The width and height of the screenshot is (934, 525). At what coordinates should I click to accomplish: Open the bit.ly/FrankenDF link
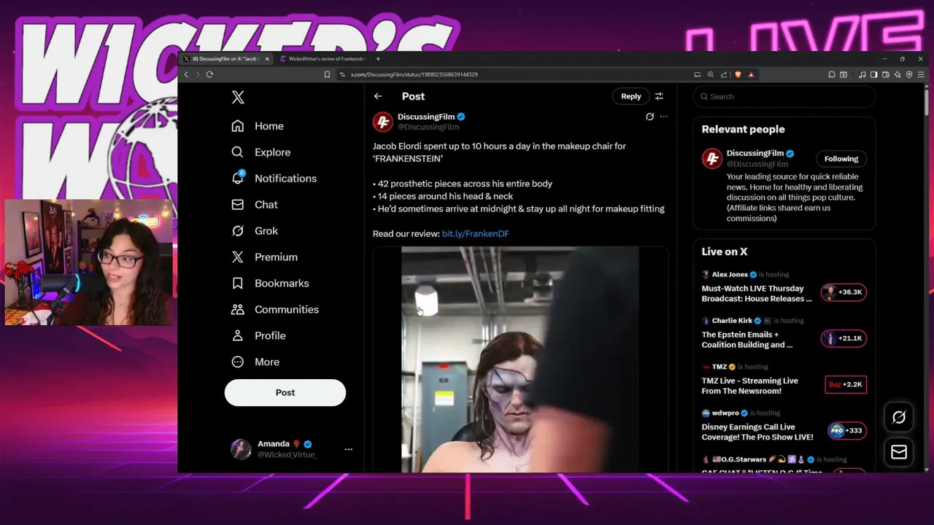pyautogui.click(x=475, y=234)
